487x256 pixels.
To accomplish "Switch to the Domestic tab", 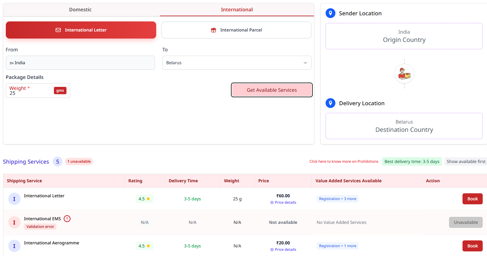I will tap(80, 9).
